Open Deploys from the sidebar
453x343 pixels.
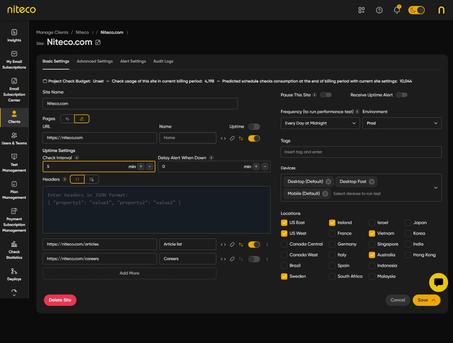(14, 275)
